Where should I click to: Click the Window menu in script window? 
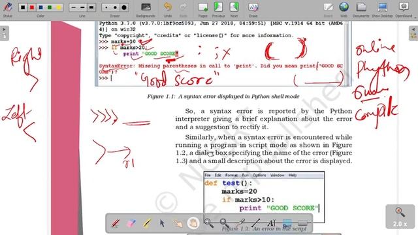277,175
